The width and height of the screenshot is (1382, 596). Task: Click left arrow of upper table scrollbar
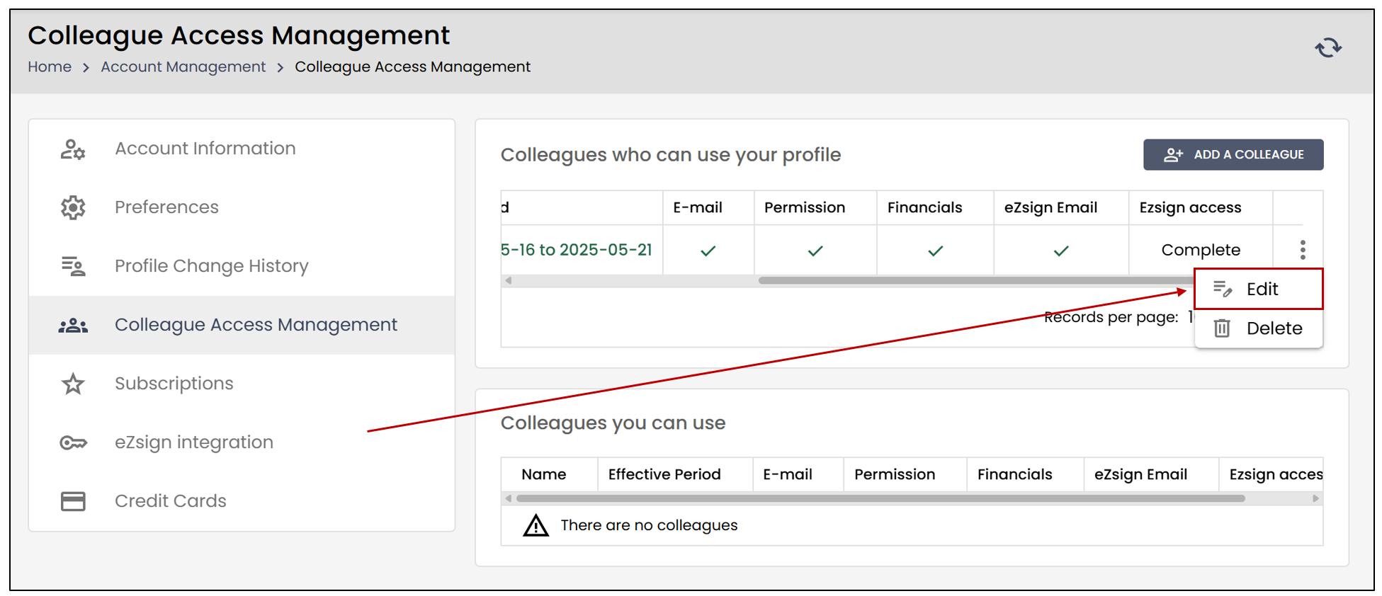(508, 280)
